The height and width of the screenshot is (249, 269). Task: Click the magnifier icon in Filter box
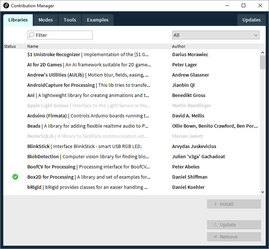point(31,35)
